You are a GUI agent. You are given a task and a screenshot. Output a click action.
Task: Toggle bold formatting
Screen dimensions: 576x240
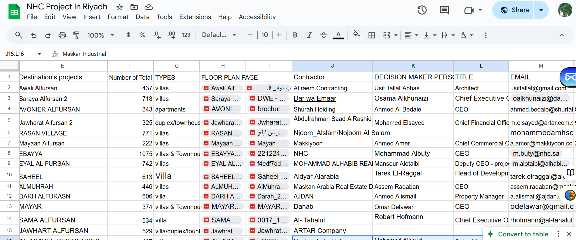coord(295,35)
